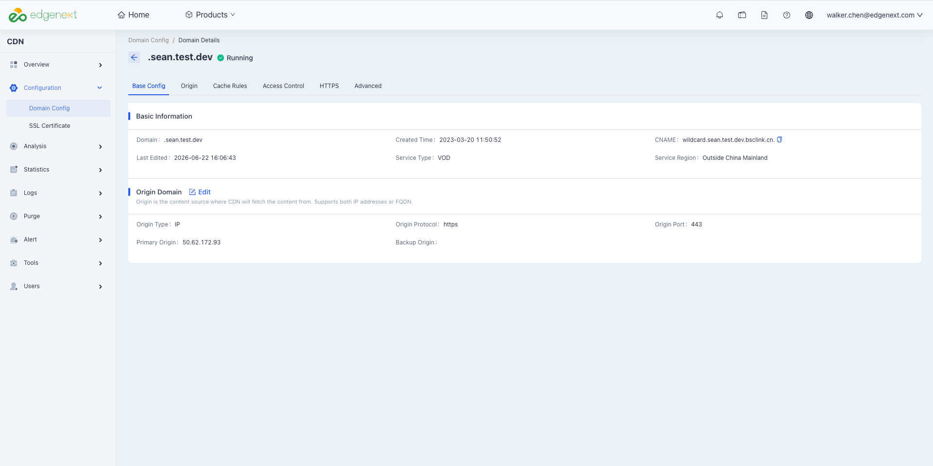Open the documents icon in header

tap(764, 15)
